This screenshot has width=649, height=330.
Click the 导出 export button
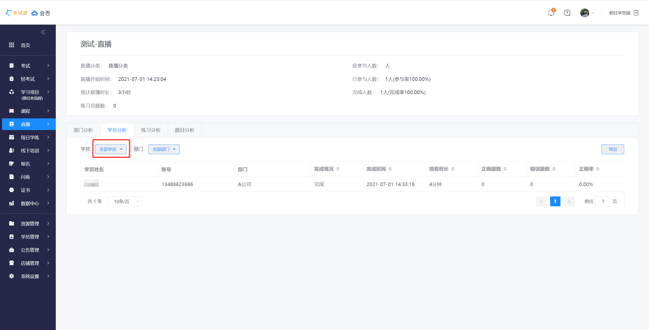click(x=612, y=149)
